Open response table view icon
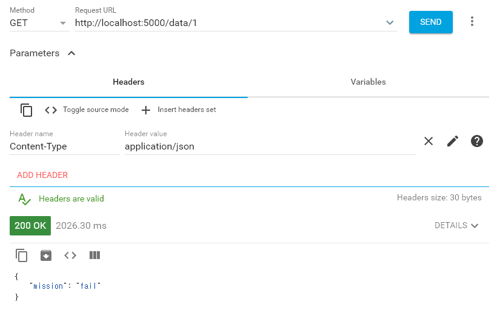The height and width of the screenshot is (322, 500). point(94,255)
